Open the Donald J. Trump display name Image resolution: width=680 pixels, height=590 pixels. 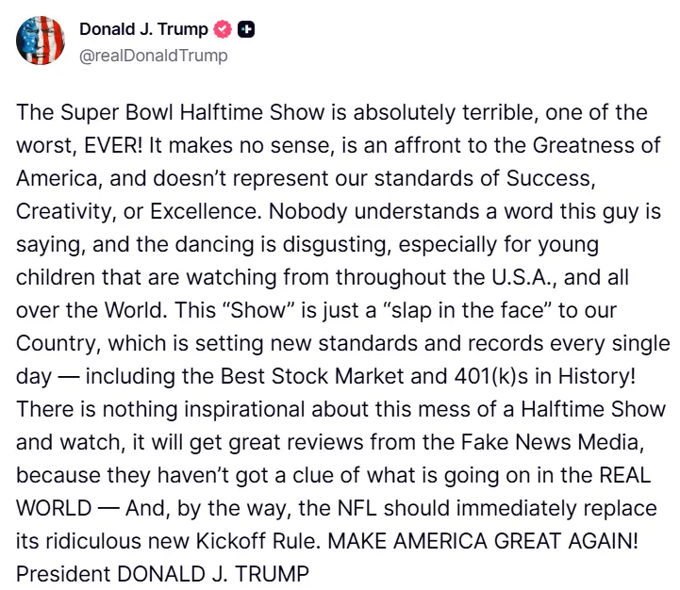pyautogui.click(x=143, y=30)
